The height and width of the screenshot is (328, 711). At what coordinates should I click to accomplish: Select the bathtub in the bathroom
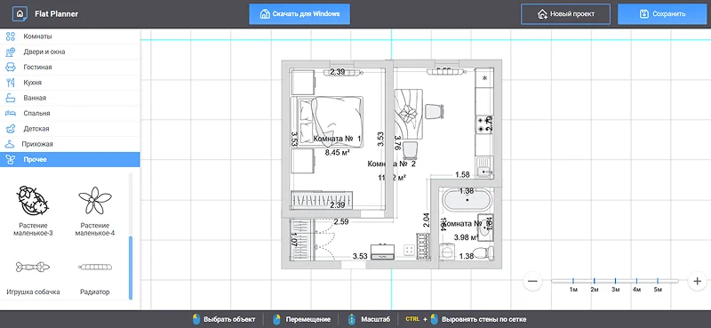coord(466,200)
